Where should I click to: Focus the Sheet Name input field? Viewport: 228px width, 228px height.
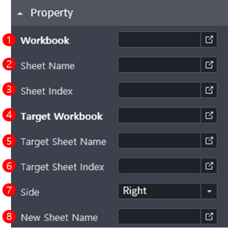click(x=159, y=65)
